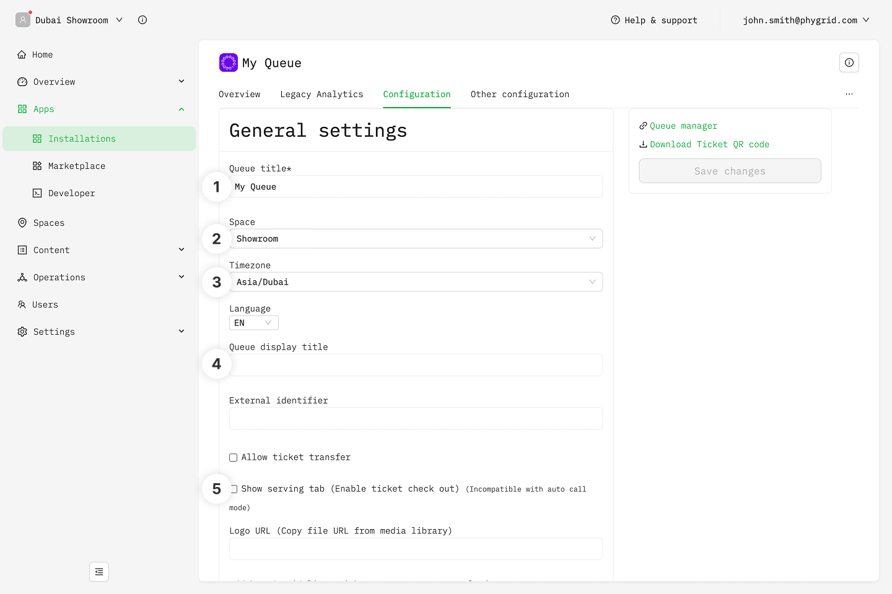Click the Download Ticket QR code link
Image resolution: width=892 pixels, height=594 pixels.
point(709,144)
